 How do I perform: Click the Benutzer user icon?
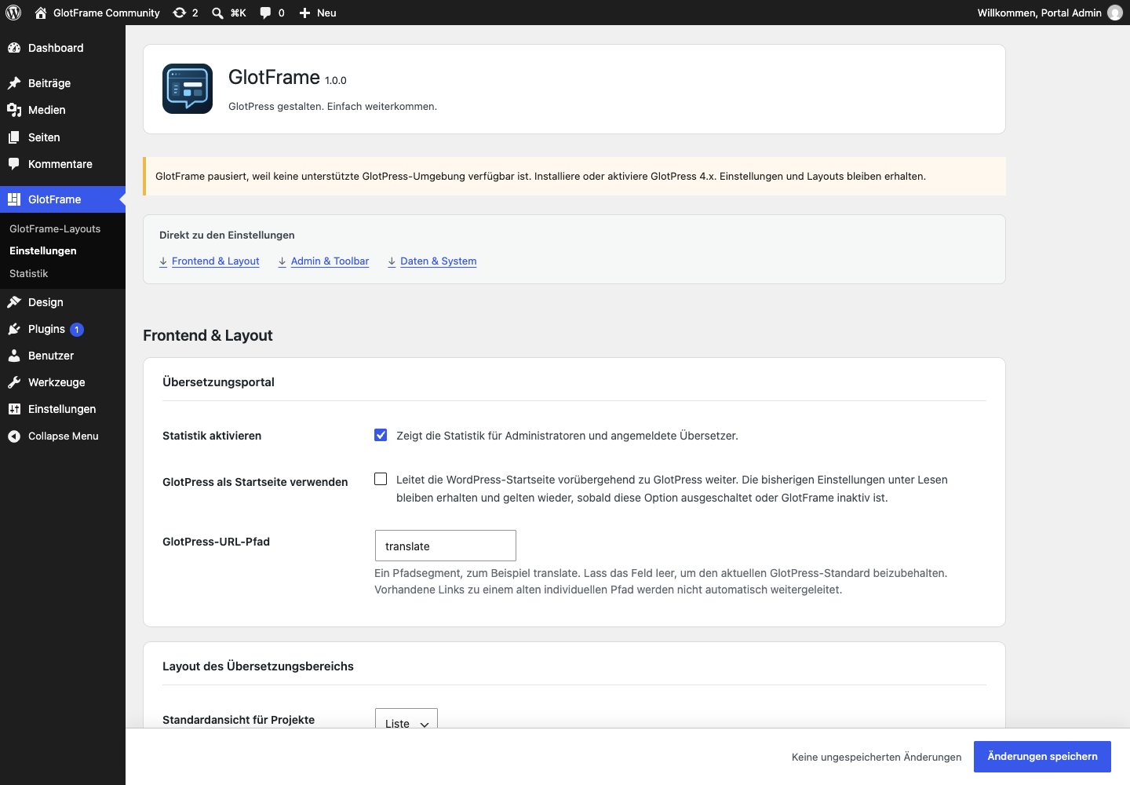(x=14, y=356)
